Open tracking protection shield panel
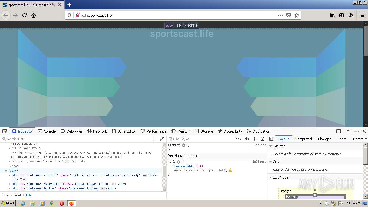 point(69,15)
